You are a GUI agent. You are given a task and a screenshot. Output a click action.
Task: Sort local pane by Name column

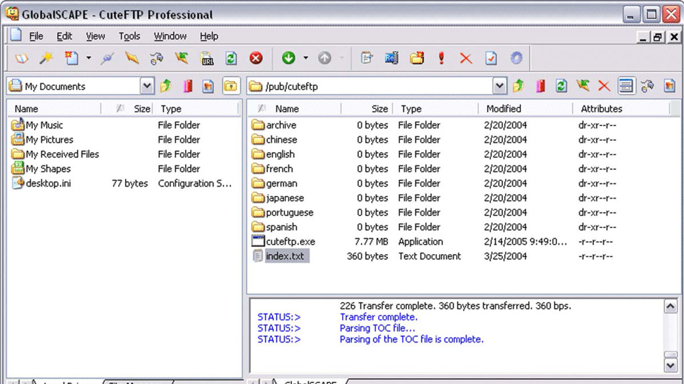[x=55, y=109]
